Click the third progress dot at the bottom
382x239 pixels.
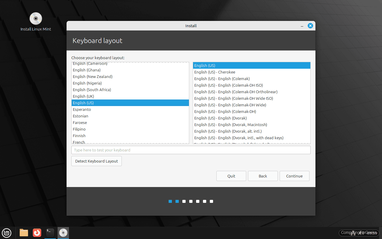[x=184, y=201]
